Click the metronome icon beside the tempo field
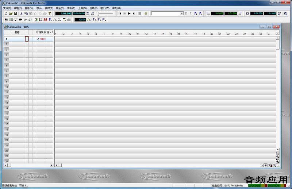292x189 pixels. 89,20
